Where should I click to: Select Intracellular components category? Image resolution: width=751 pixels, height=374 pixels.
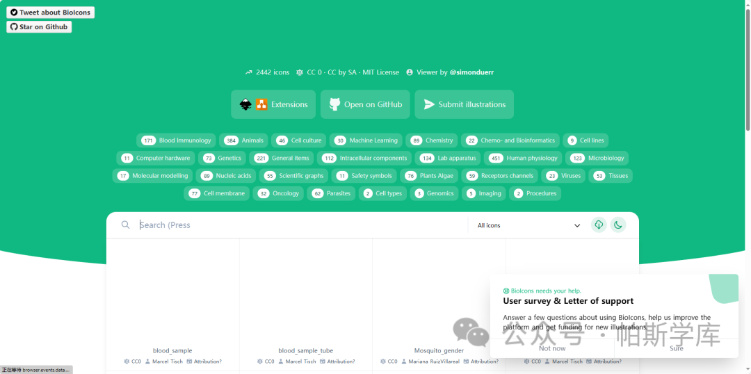[x=364, y=158]
